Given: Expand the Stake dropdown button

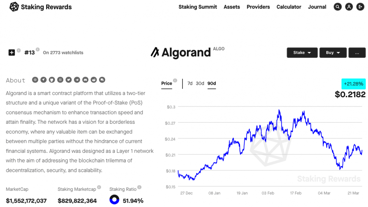Looking at the screenshot, I should pyautogui.click(x=302, y=53).
